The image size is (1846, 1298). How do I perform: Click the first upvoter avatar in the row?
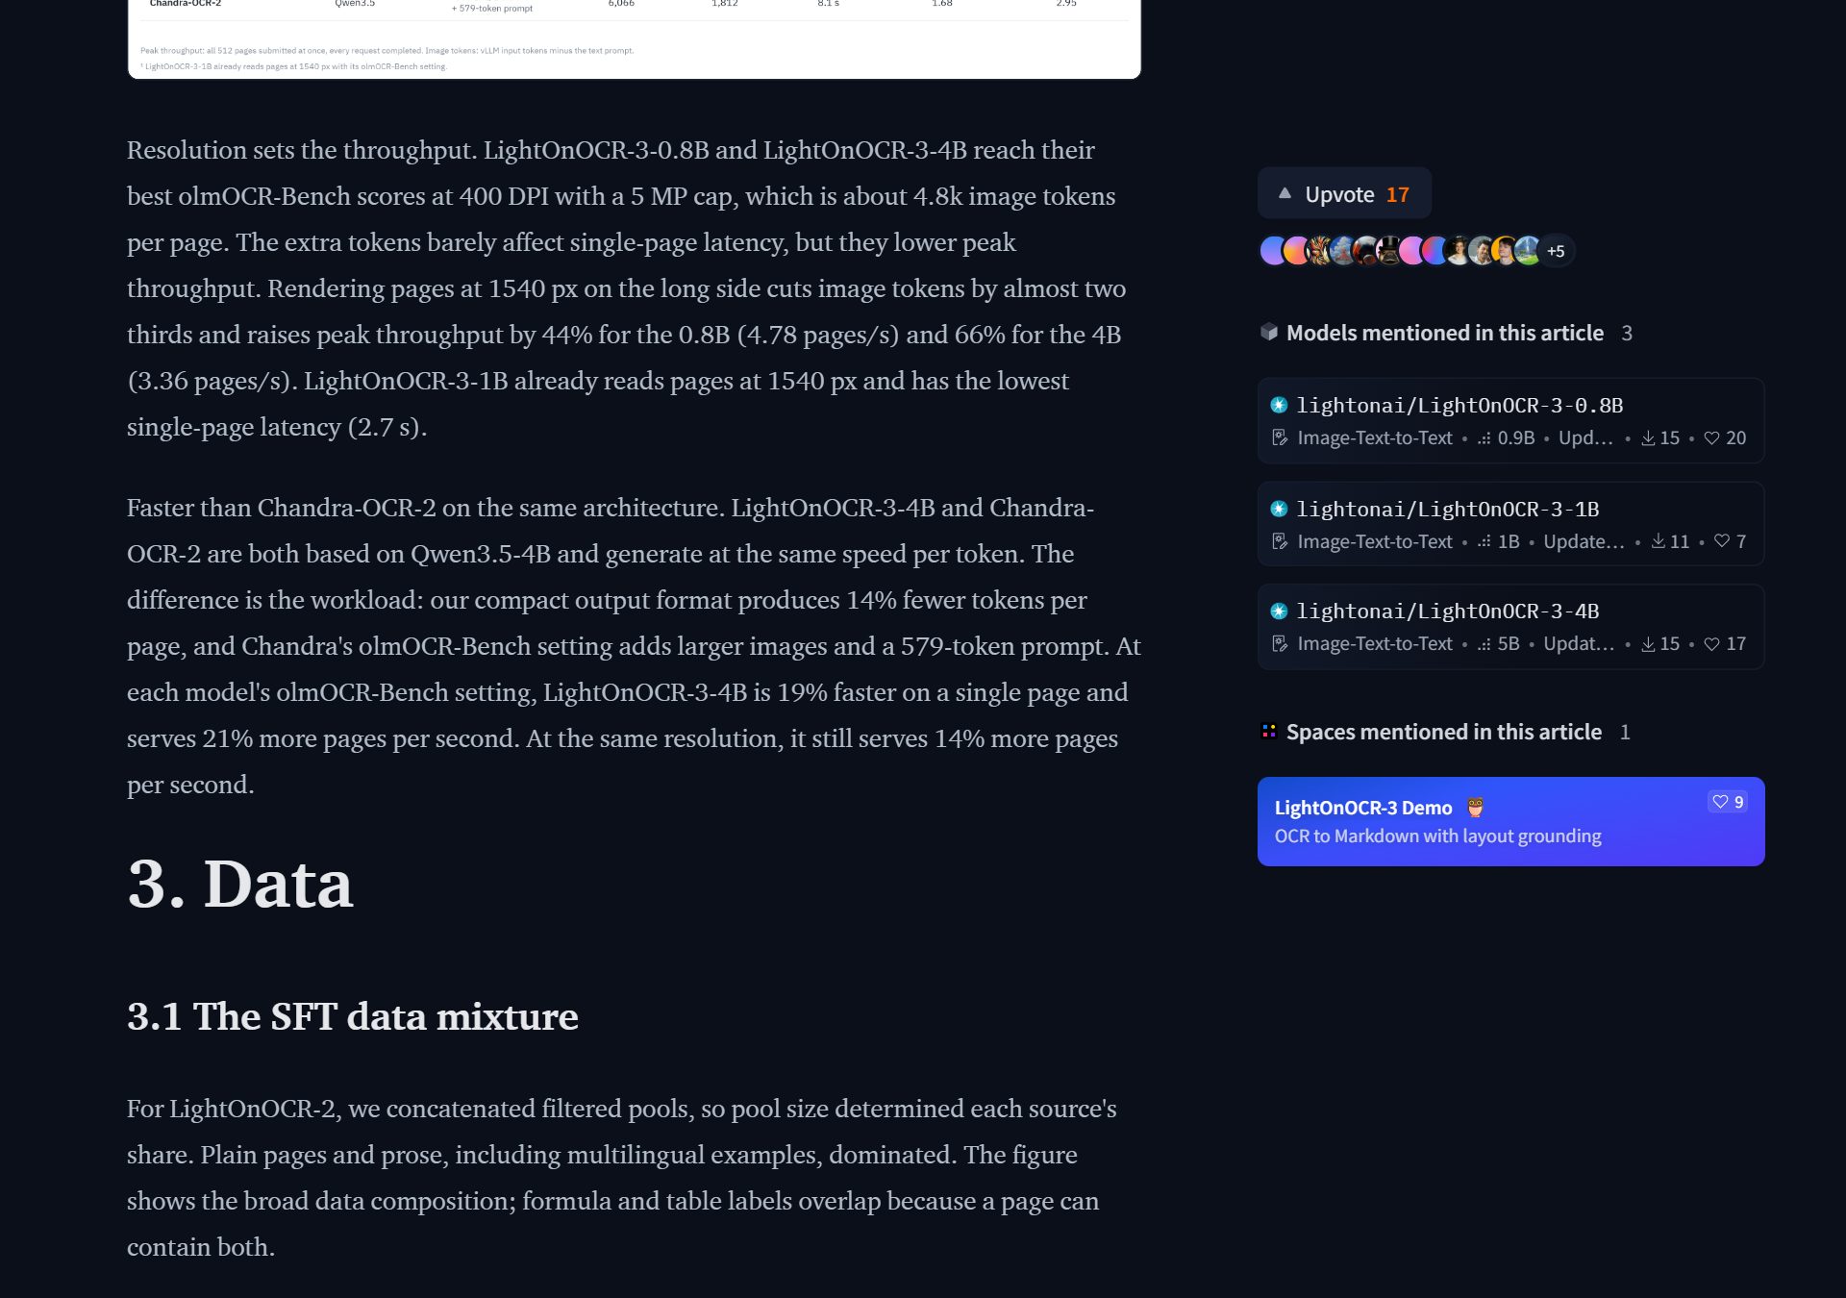pyautogui.click(x=1272, y=251)
